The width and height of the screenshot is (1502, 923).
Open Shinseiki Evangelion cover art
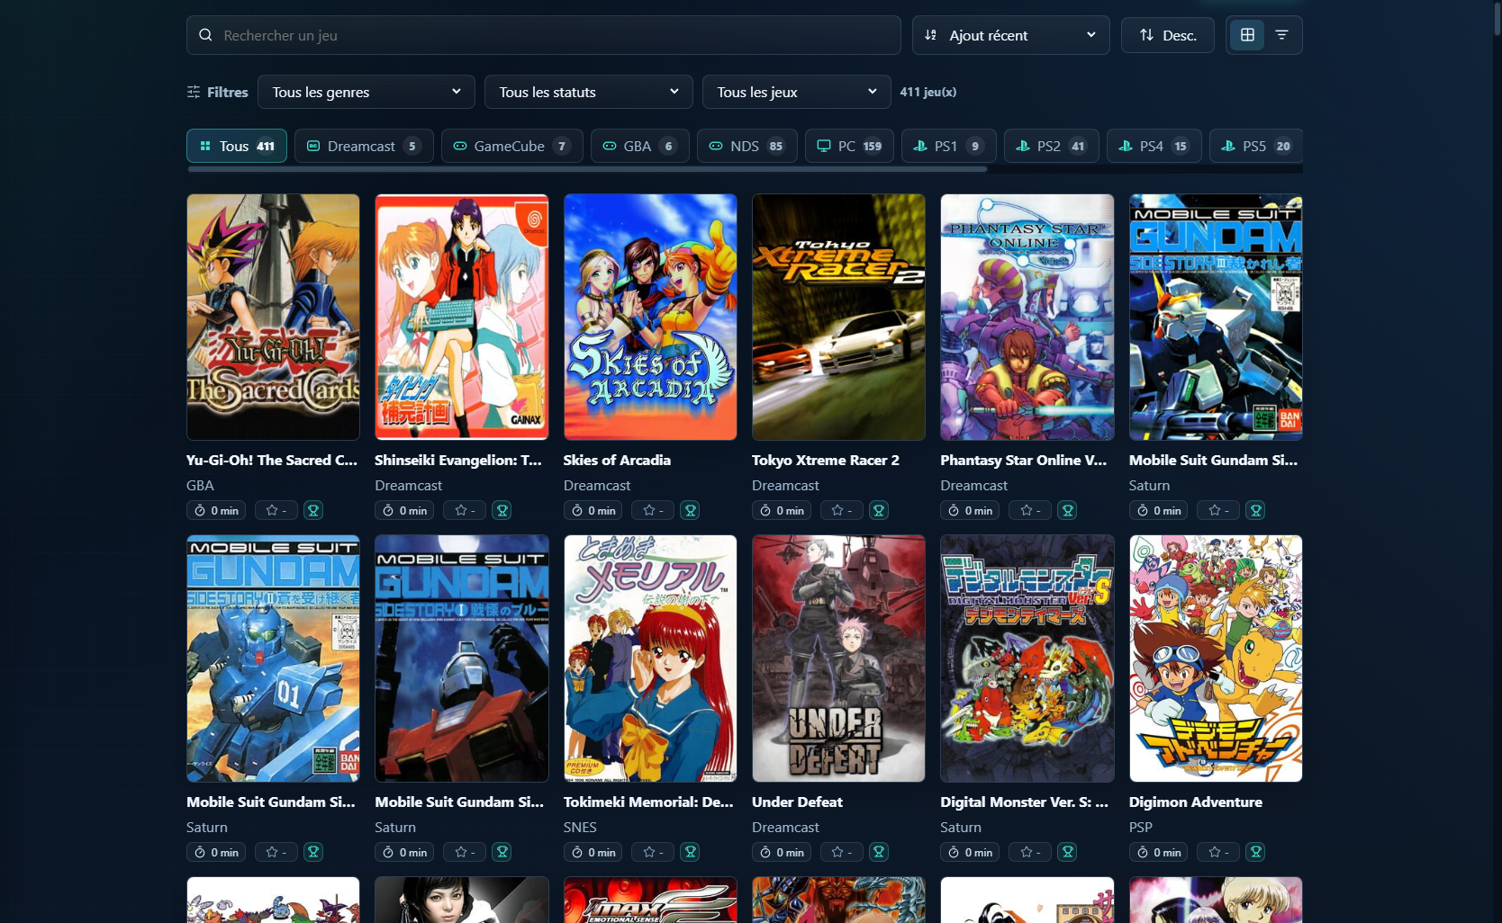(462, 318)
